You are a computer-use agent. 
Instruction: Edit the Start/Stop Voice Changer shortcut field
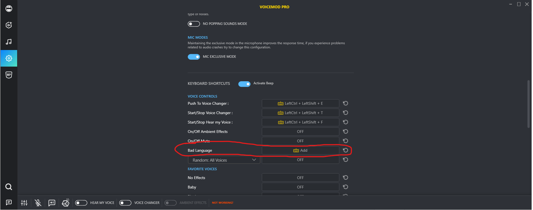301,113
